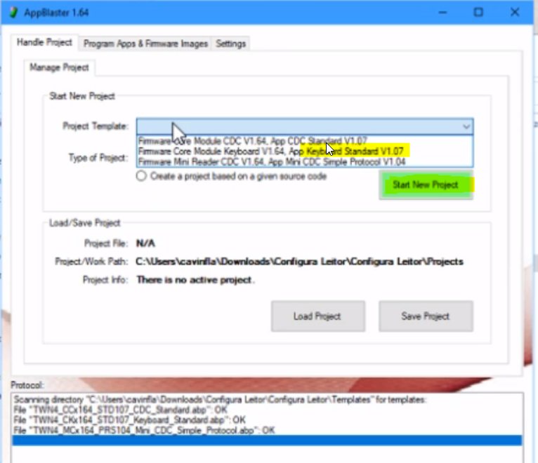
Task: Enable 'Create a project based on given source code'
Action: pyautogui.click(x=142, y=177)
